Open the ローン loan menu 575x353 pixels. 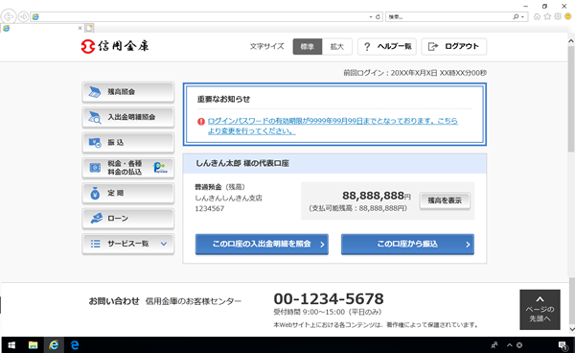[128, 219]
